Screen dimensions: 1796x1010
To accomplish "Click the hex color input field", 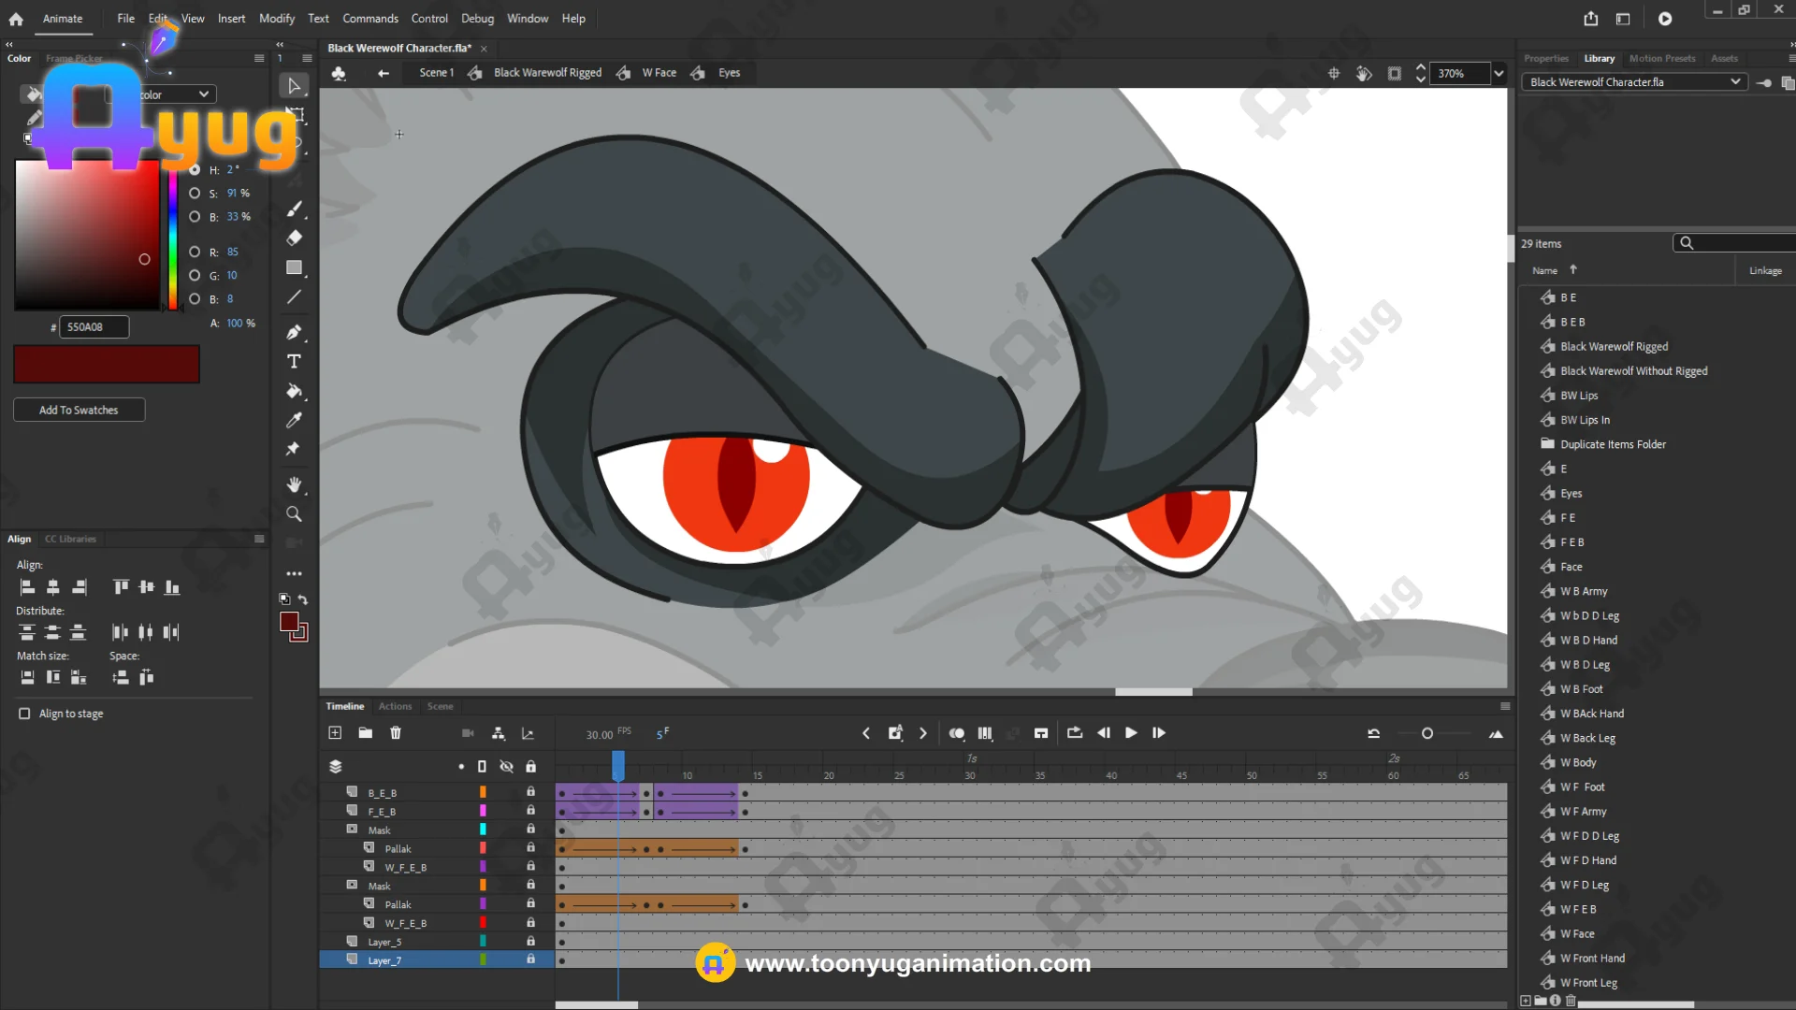I will tap(94, 327).
